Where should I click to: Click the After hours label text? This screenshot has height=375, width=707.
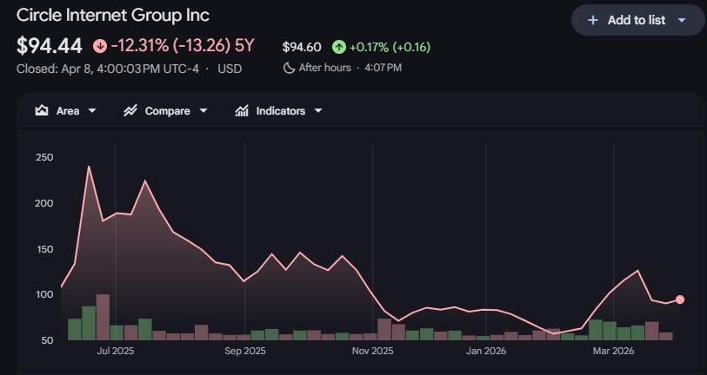pos(324,68)
